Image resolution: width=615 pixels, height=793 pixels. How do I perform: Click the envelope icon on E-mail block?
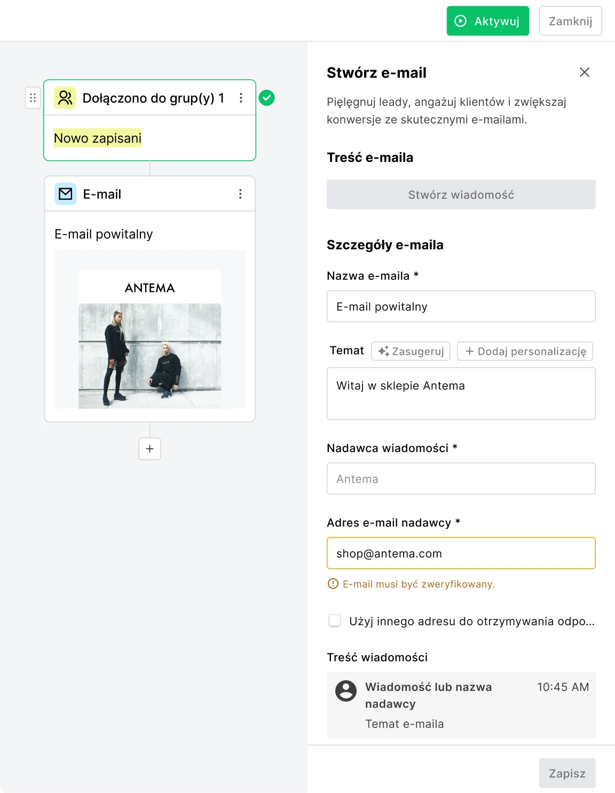[66, 194]
